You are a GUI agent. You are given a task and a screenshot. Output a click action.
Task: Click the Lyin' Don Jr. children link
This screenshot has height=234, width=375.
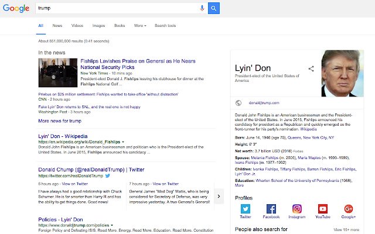(x=245, y=174)
